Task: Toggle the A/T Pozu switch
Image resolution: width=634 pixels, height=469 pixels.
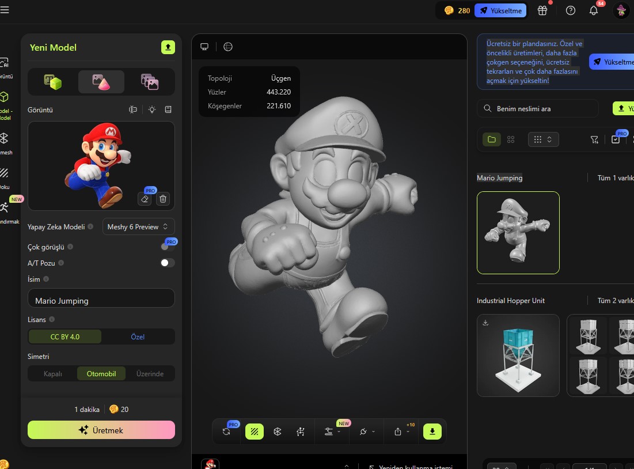Action: [167, 263]
